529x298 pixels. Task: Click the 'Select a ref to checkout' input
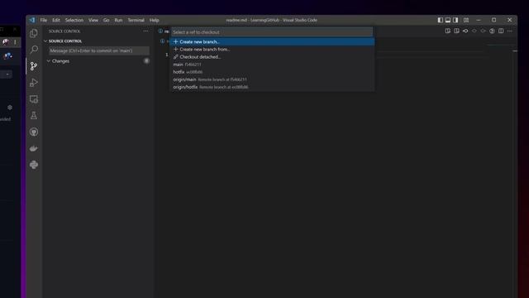(x=272, y=32)
